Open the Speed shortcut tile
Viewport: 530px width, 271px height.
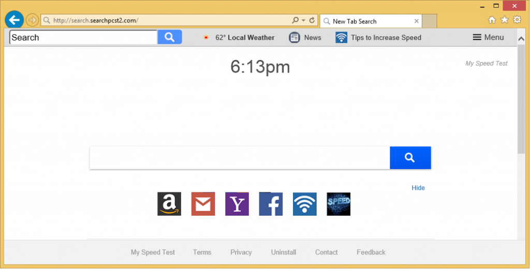(x=338, y=204)
